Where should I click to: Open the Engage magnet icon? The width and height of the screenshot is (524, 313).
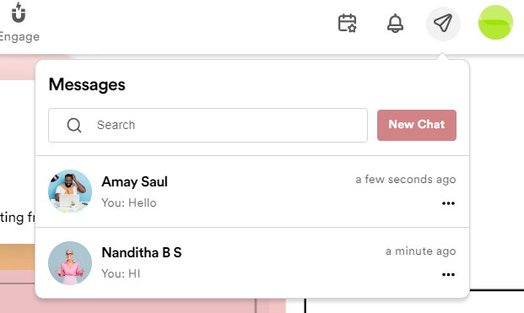[x=19, y=13]
